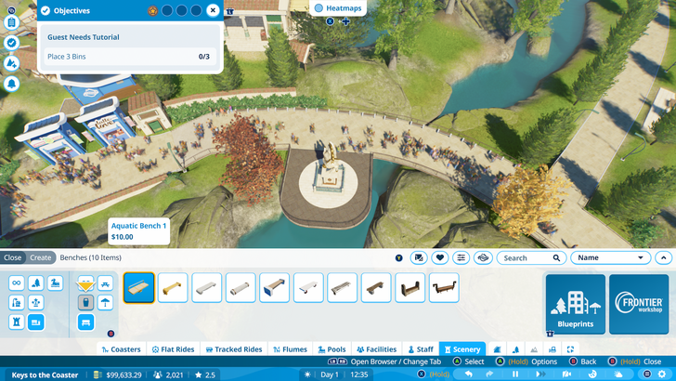Open the Blueprints button
The height and width of the screenshot is (381, 676).
point(575,304)
